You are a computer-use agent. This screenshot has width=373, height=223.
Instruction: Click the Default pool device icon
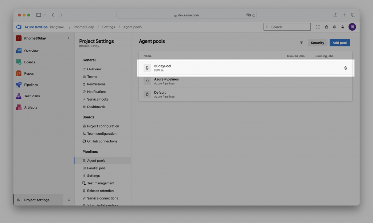pos(147,94)
